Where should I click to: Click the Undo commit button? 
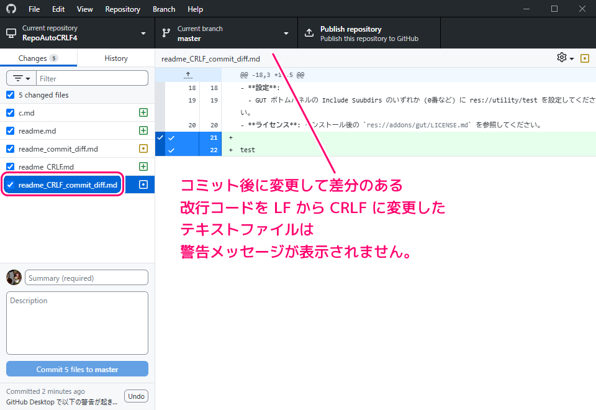[x=136, y=396]
